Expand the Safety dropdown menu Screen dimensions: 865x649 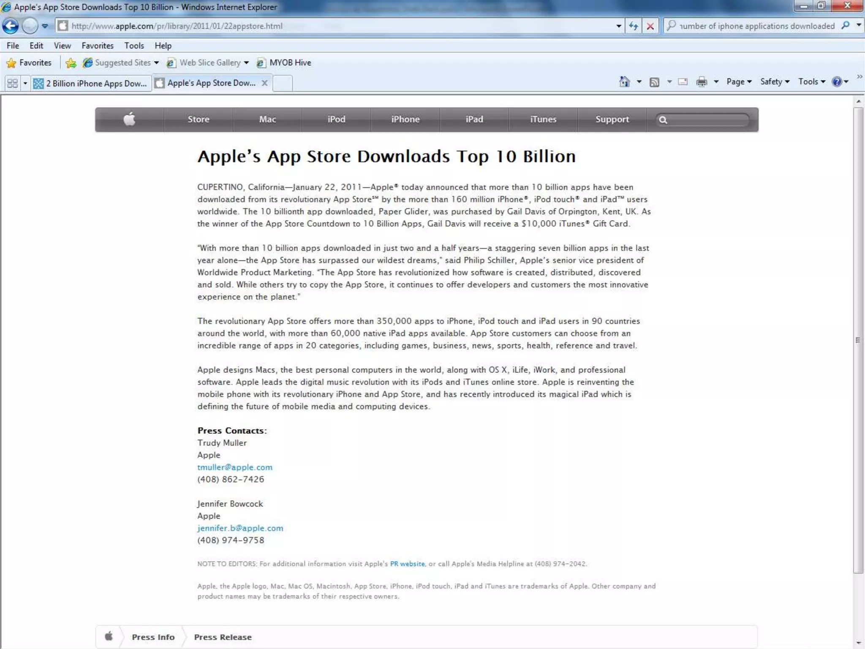774,82
